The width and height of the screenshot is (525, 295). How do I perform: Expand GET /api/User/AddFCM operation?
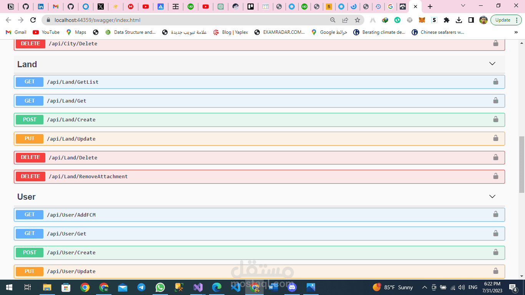(259, 215)
